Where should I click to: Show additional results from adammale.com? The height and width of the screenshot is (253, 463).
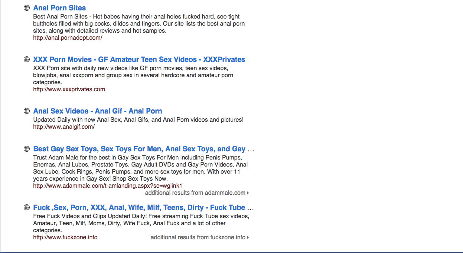(197, 193)
